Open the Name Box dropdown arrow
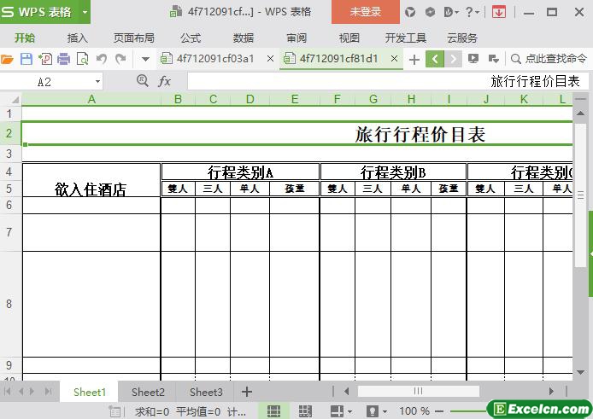Screen dimensions: 593x419 (97, 81)
